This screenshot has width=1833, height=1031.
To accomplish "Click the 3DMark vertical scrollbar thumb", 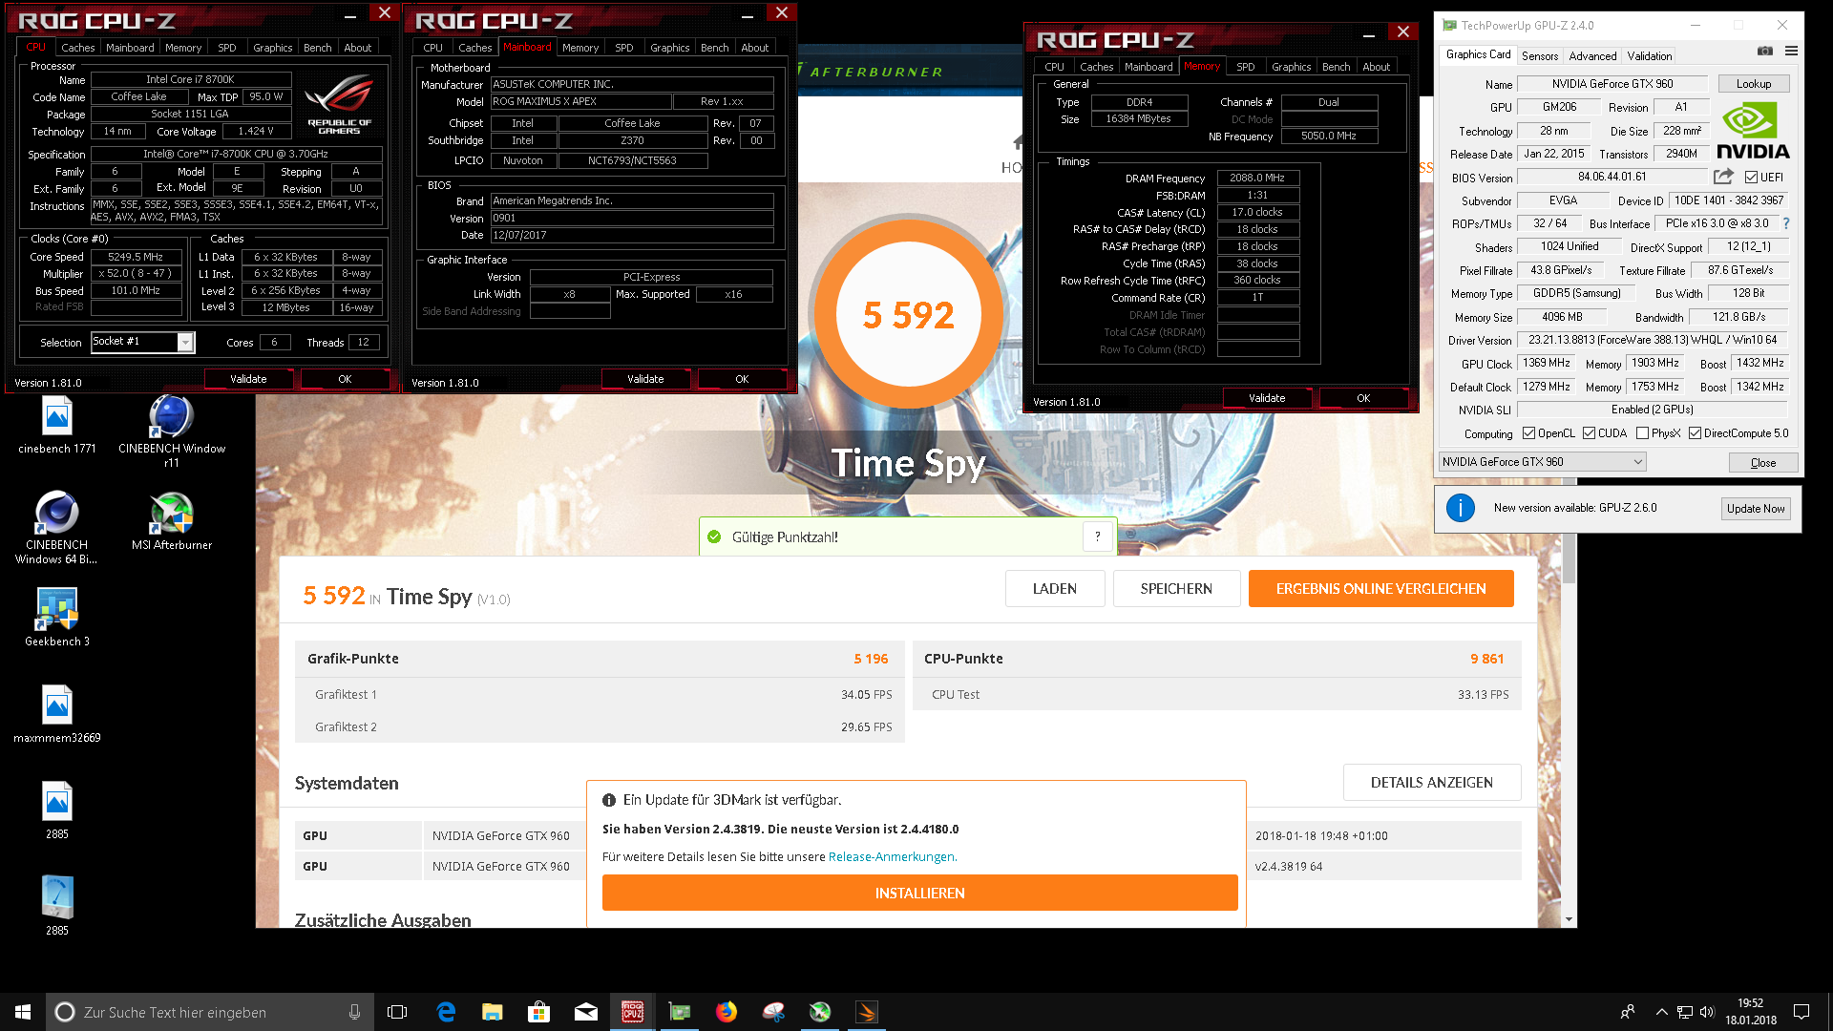I will (1569, 558).
